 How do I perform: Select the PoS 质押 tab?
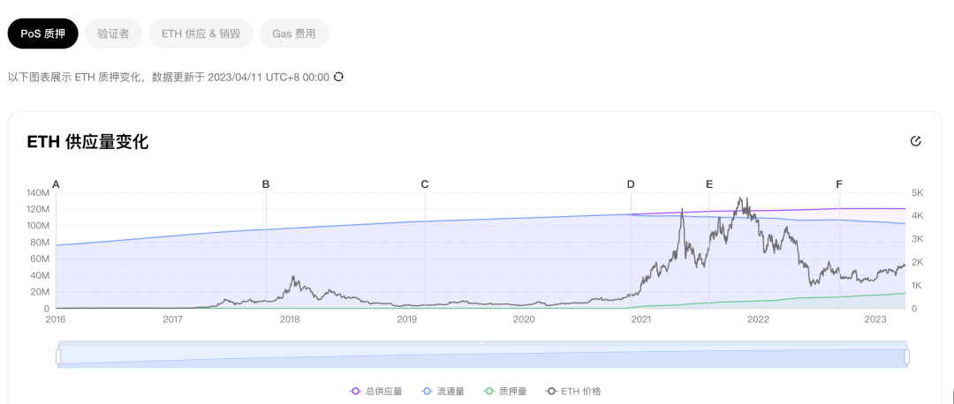tap(42, 34)
